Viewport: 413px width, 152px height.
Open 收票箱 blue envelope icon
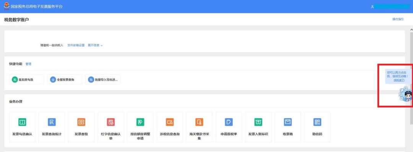[288, 122]
